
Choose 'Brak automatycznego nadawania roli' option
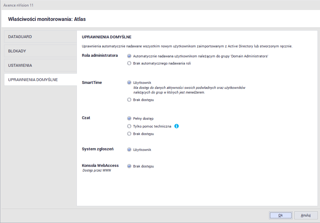click(x=129, y=63)
